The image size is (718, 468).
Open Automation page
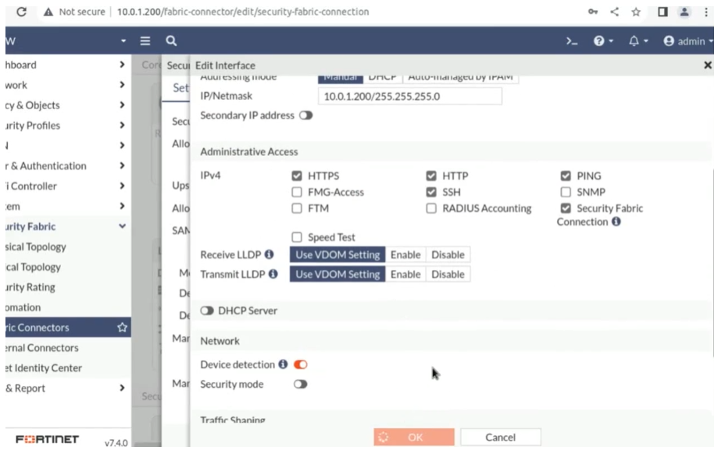click(23, 307)
